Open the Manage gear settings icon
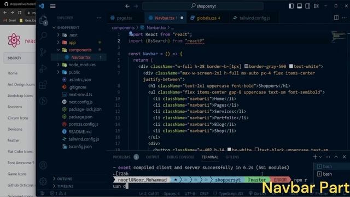 (x=43, y=181)
